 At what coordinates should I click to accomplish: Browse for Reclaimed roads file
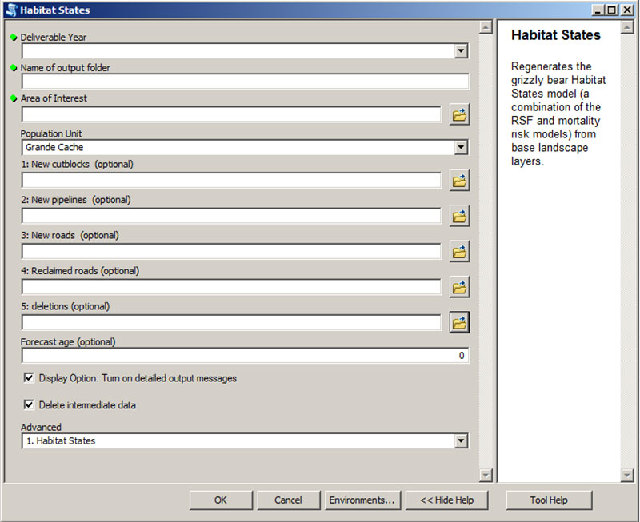tap(459, 287)
